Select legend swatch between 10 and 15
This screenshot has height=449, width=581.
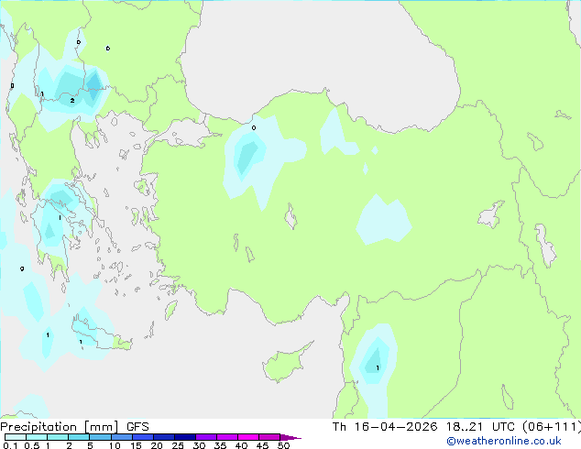(x=121, y=437)
